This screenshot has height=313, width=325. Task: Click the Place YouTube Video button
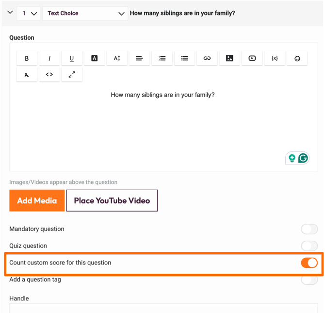[112, 200]
